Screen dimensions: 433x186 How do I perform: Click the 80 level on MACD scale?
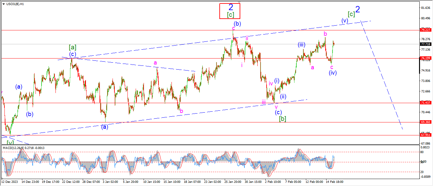pos(422,152)
